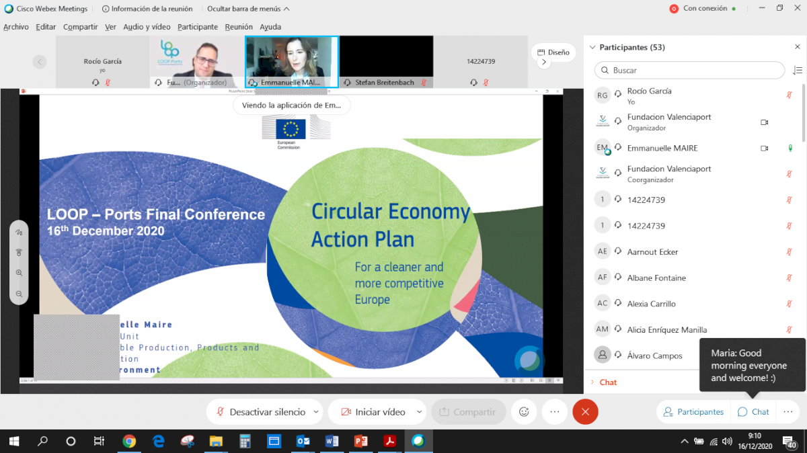Start camera with Iniciar vídeo

(373, 412)
